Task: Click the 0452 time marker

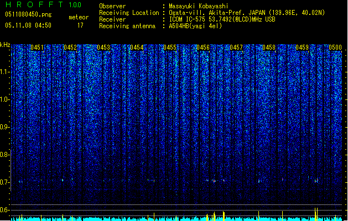Action: [70, 48]
